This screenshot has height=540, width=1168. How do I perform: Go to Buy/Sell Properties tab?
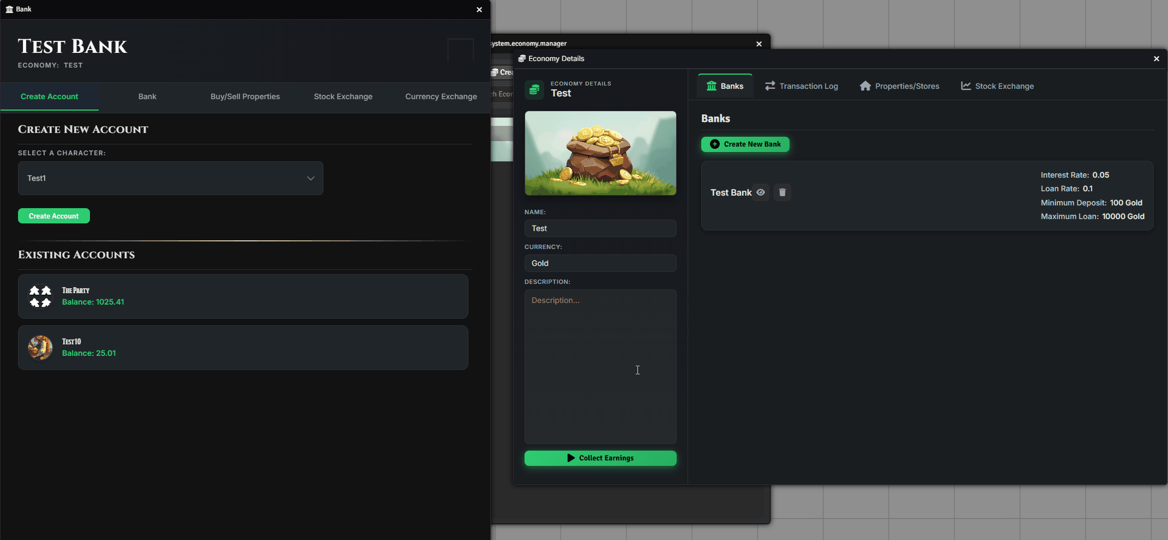click(x=245, y=96)
